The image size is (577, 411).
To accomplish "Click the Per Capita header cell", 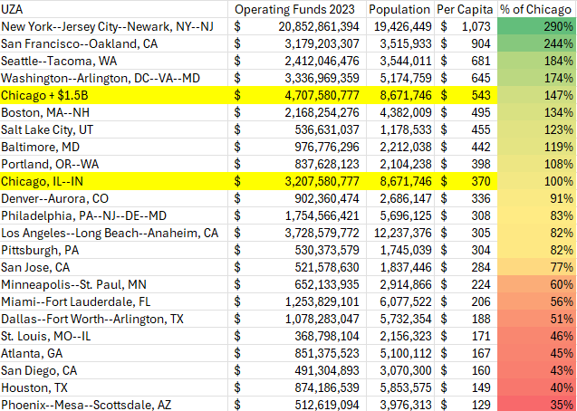I will [466, 9].
